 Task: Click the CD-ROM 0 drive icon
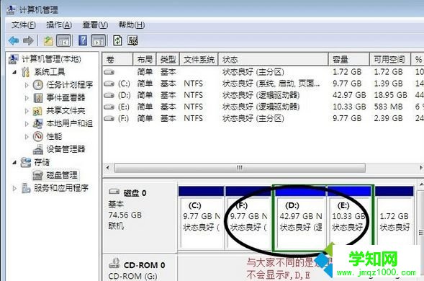[x=114, y=264]
